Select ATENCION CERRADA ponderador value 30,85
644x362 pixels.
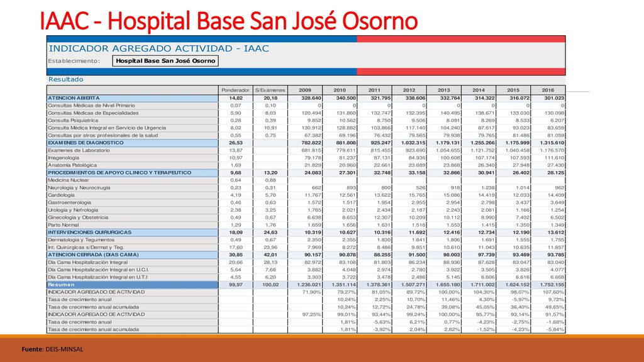pyautogui.click(x=236, y=255)
